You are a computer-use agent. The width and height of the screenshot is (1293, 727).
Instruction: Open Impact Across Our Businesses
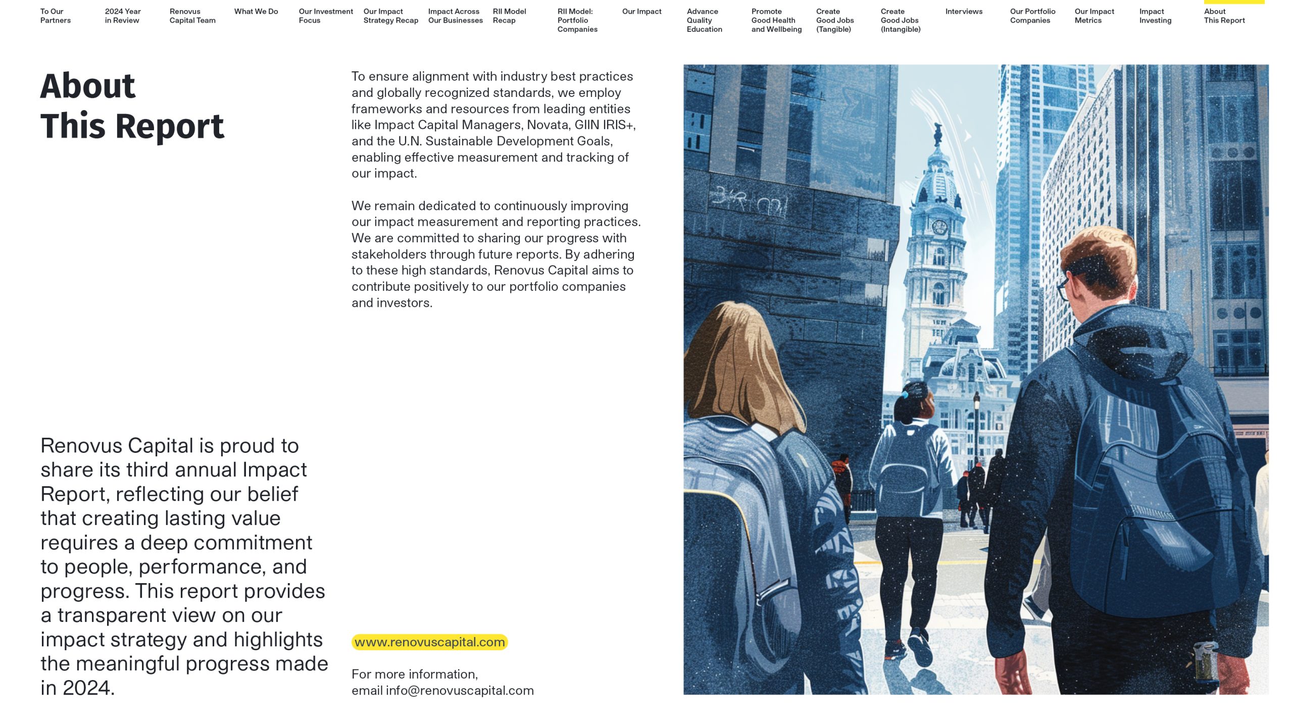coord(456,16)
